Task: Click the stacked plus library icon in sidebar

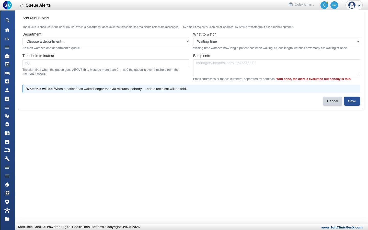Action: pyautogui.click(x=7, y=193)
